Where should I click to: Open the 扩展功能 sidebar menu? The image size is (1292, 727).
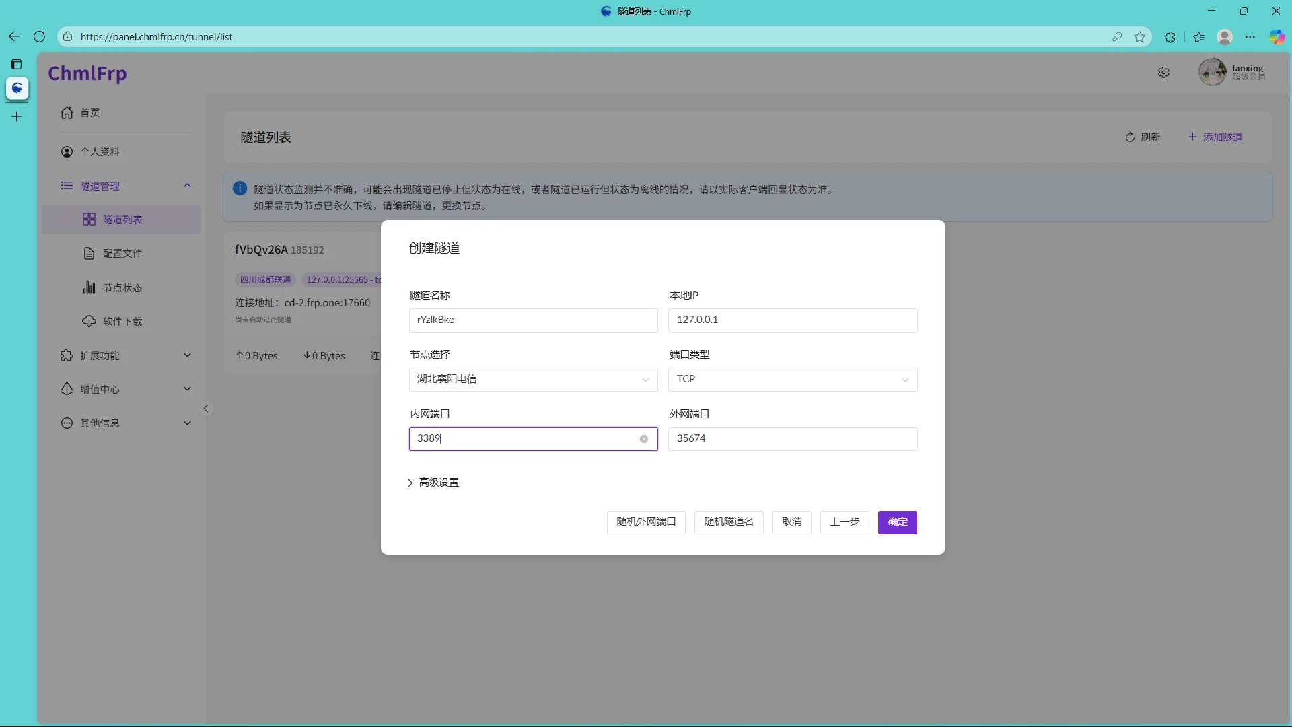(101, 355)
